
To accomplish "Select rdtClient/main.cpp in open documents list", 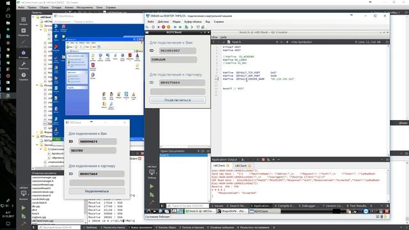I will point(58,221).
